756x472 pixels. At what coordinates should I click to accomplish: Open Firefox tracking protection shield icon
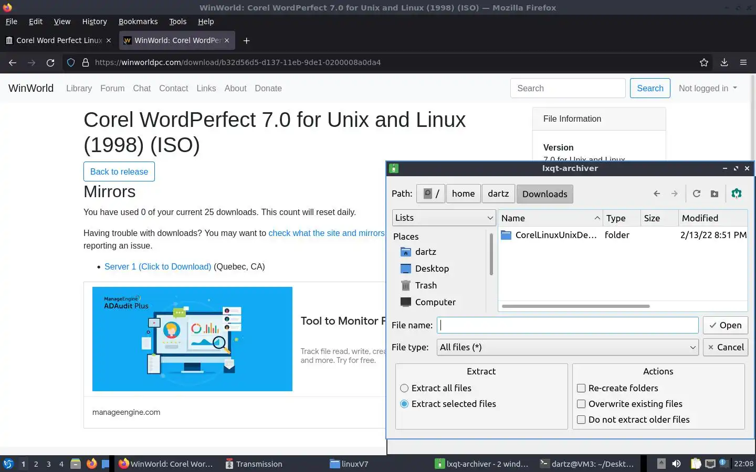pos(71,62)
